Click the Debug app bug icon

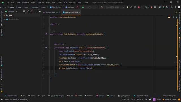[x=139, y=7]
